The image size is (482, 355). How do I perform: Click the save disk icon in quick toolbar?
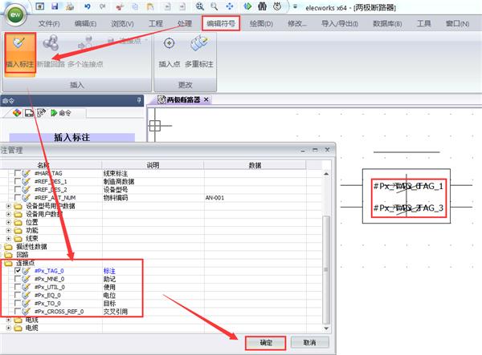[55, 6]
